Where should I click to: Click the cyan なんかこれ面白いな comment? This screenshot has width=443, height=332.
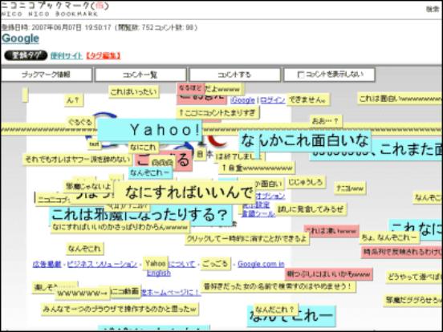click(305, 140)
